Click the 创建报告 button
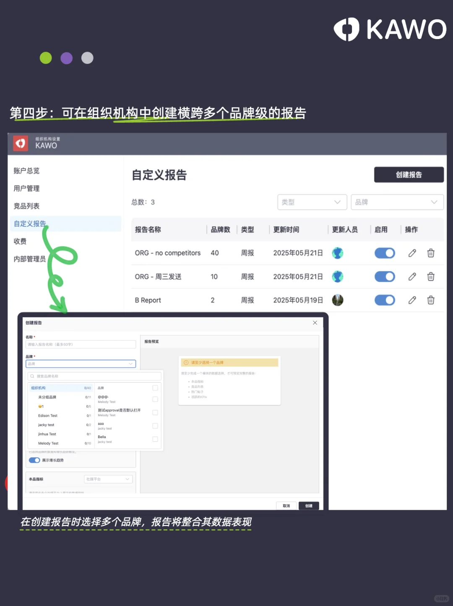The image size is (453, 606). point(409,175)
